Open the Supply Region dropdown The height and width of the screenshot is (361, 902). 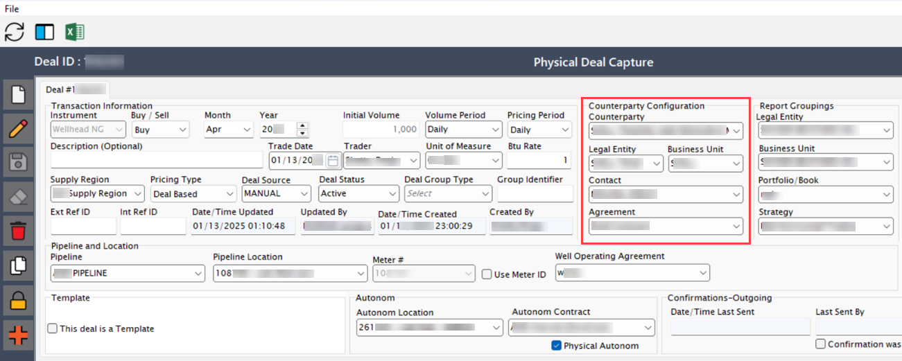click(98, 193)
